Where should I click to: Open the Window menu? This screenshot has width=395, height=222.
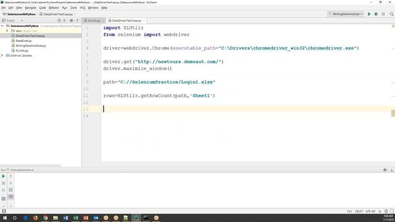pos(93,8)
